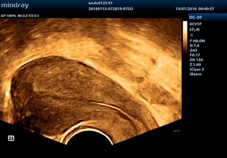Click the AP 100% acoustic power readout
The height and width of the screenshot is (158, 227).
point(8,16)
